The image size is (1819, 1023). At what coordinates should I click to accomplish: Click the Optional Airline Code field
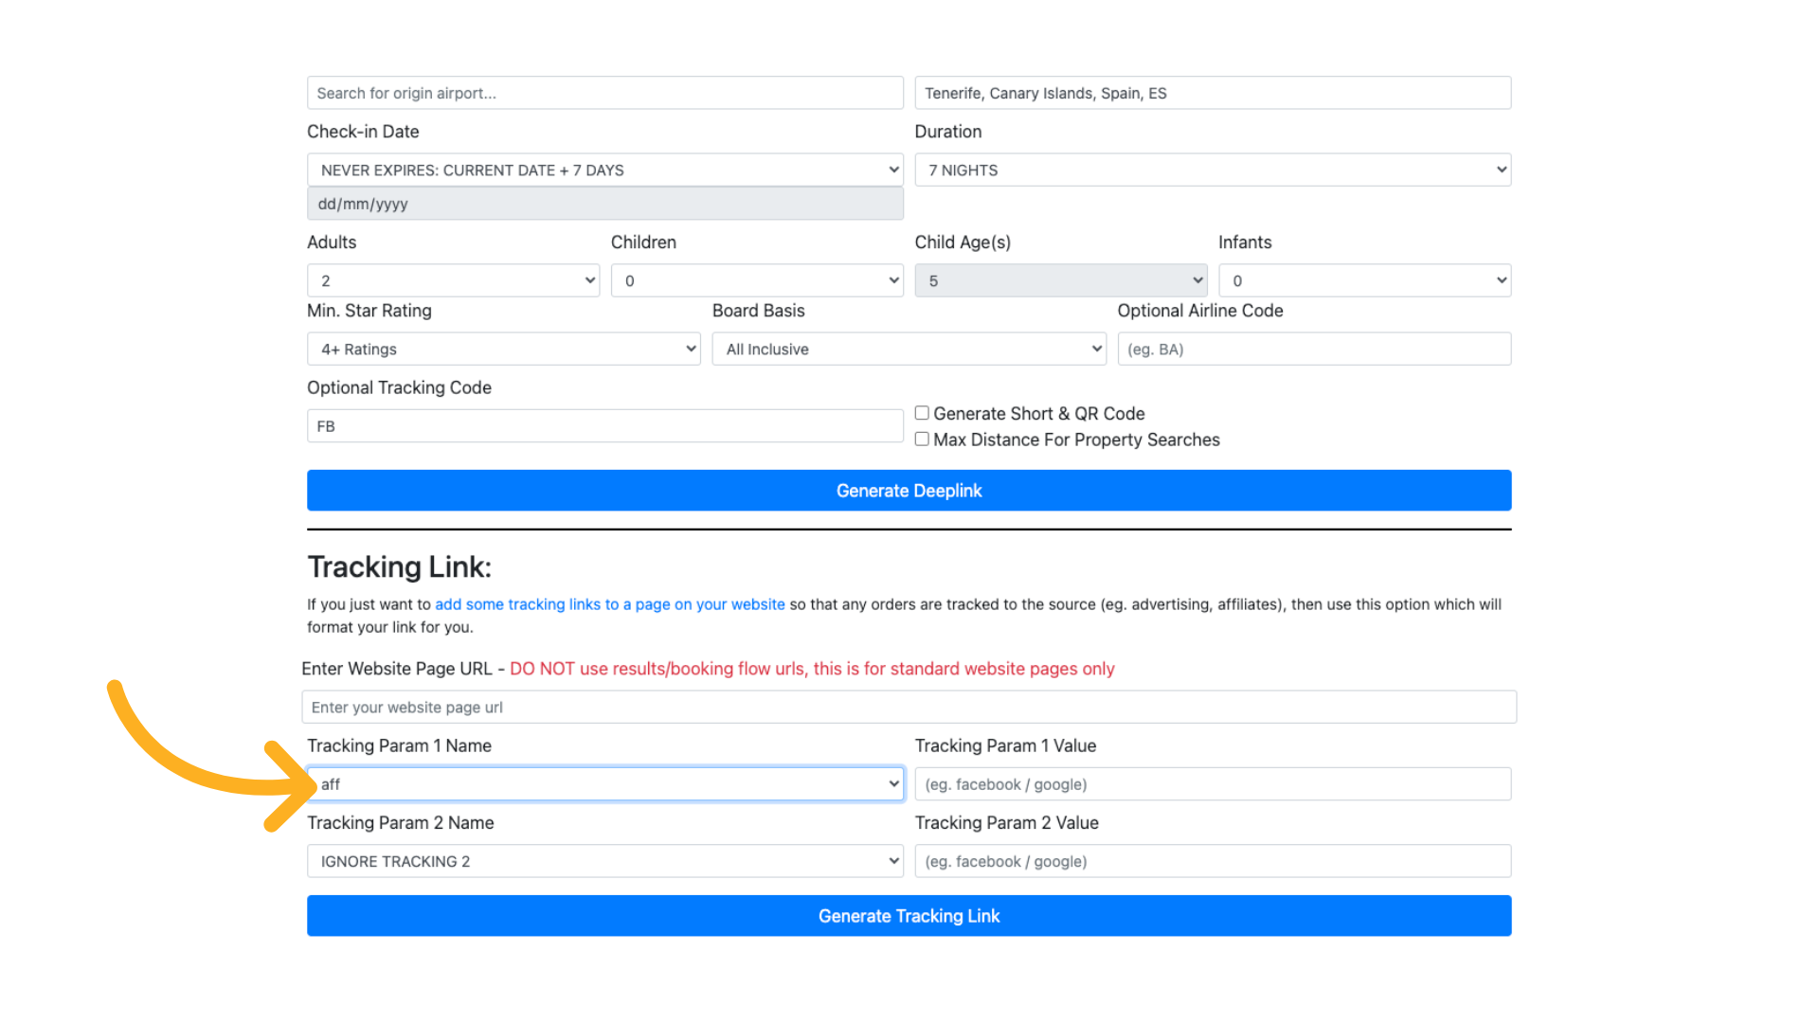click(x=1313, y=350)
